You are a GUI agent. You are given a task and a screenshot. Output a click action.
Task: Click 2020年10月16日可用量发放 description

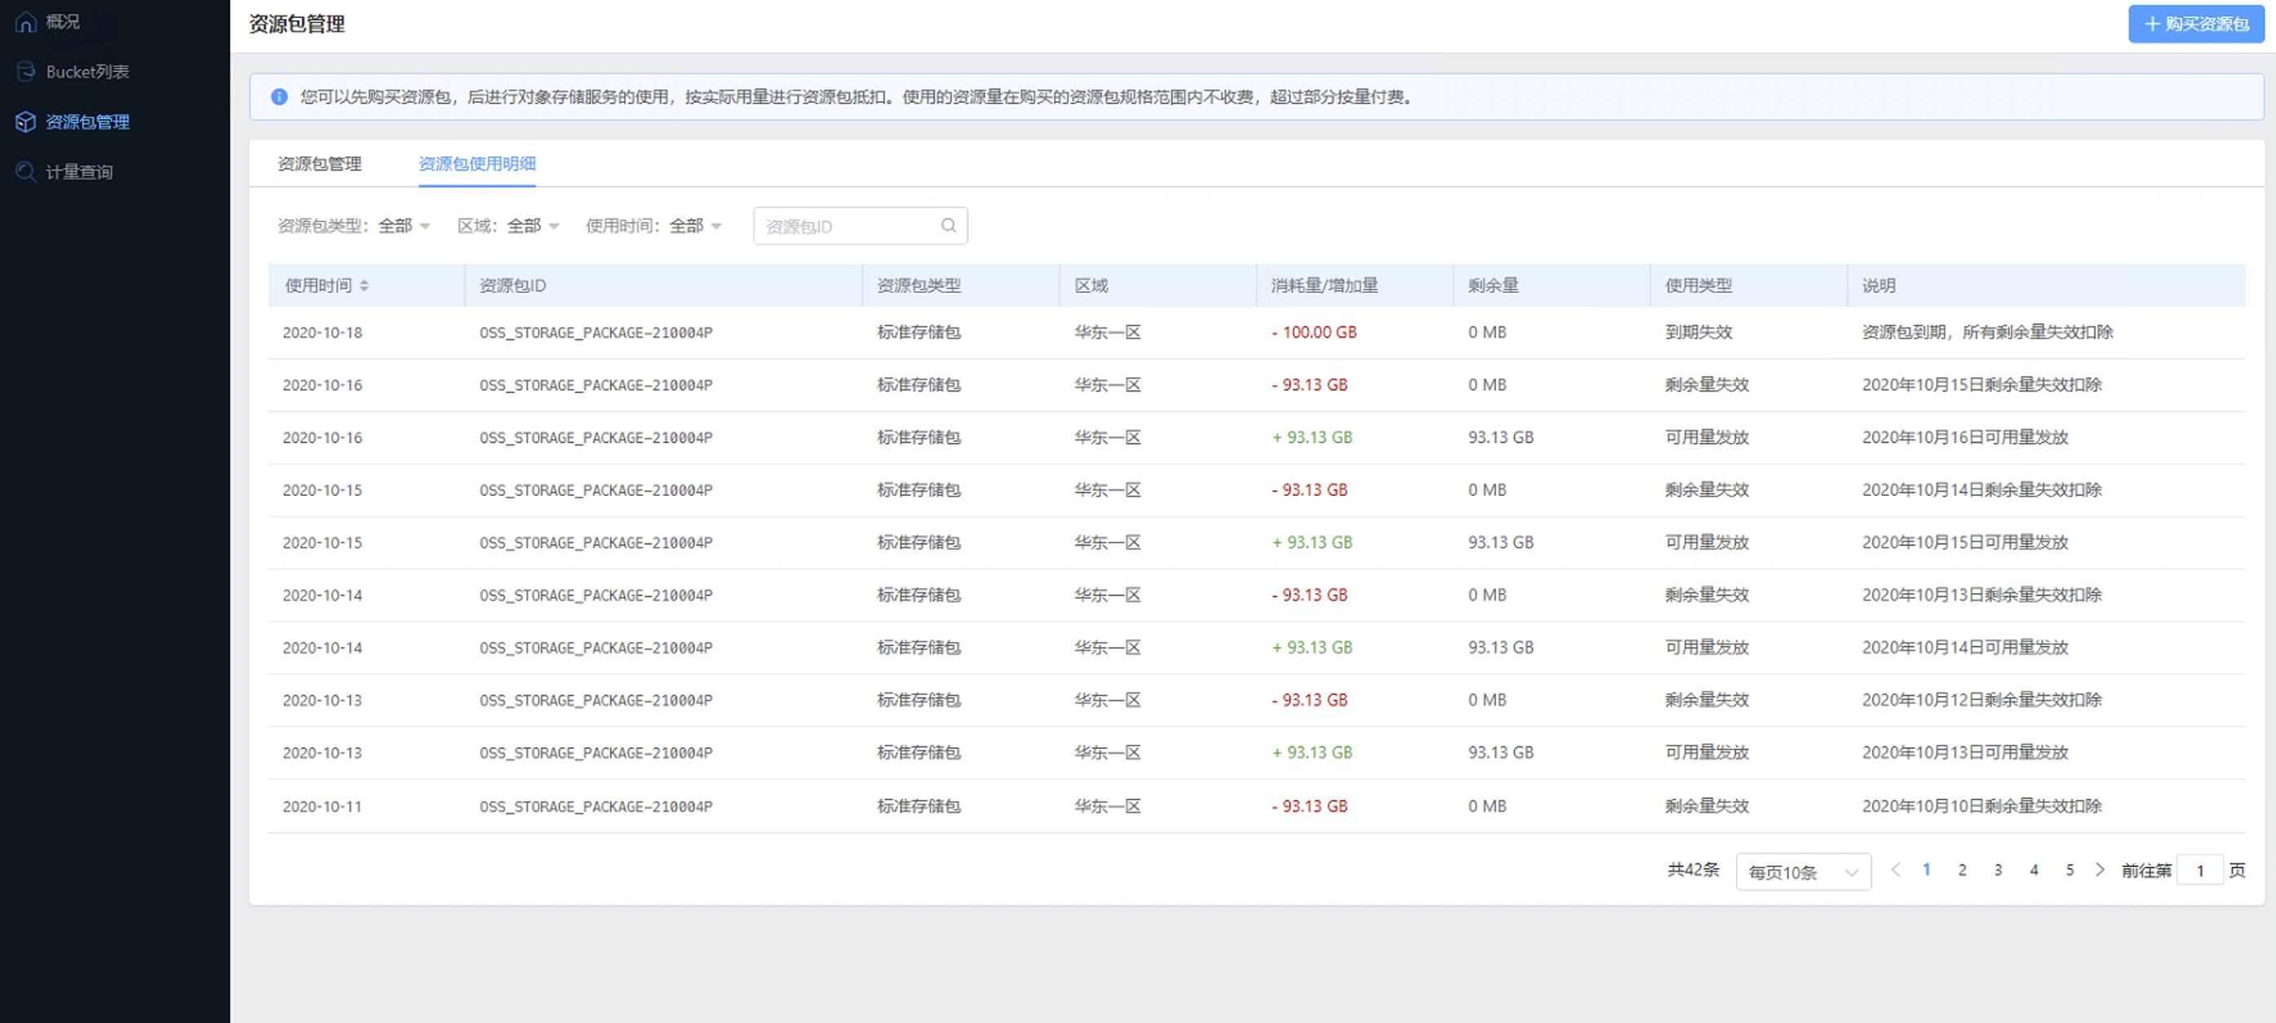[1965, 437]
